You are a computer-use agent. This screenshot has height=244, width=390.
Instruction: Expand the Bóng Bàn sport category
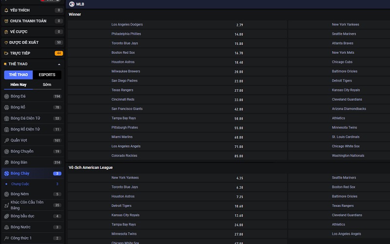[32, 163]
